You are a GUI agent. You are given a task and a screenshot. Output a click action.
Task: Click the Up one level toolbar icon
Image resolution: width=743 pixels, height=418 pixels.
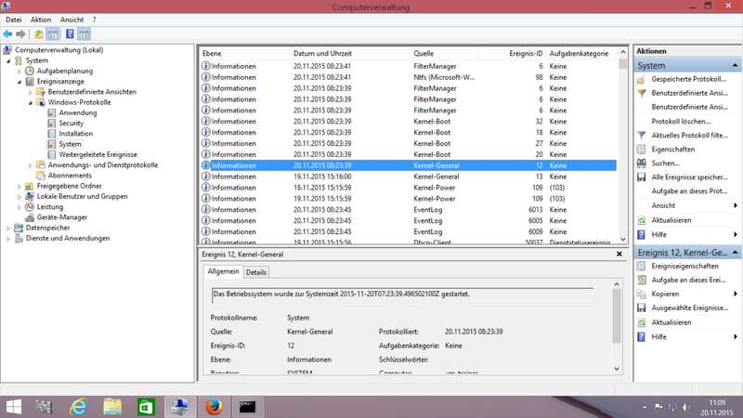click(x=38, y=34)
